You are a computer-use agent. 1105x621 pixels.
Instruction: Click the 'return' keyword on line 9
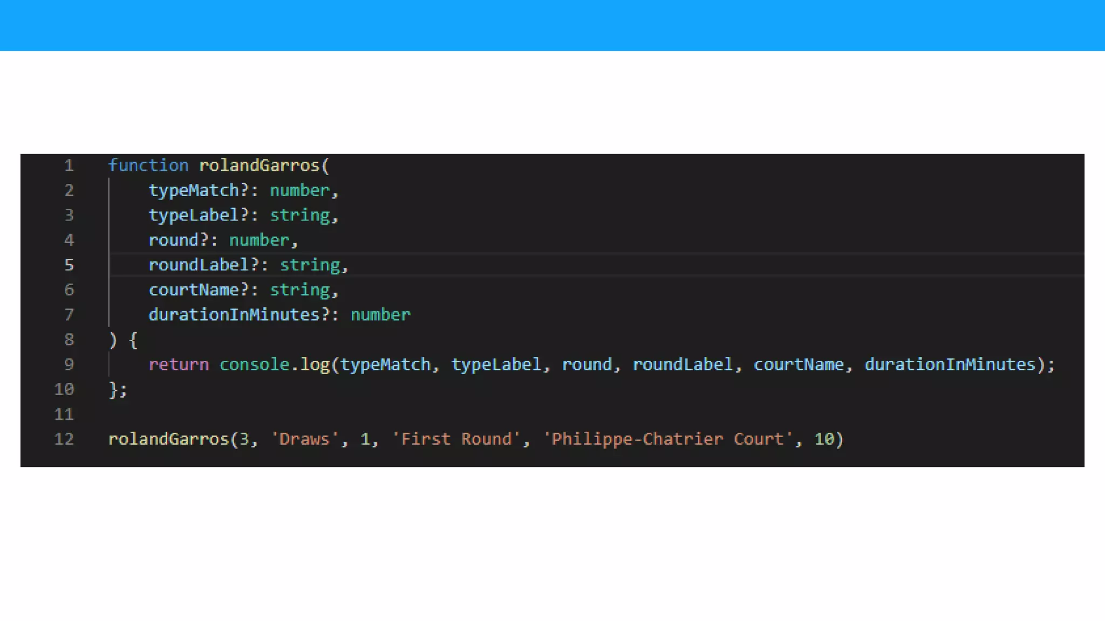point(179,365)
